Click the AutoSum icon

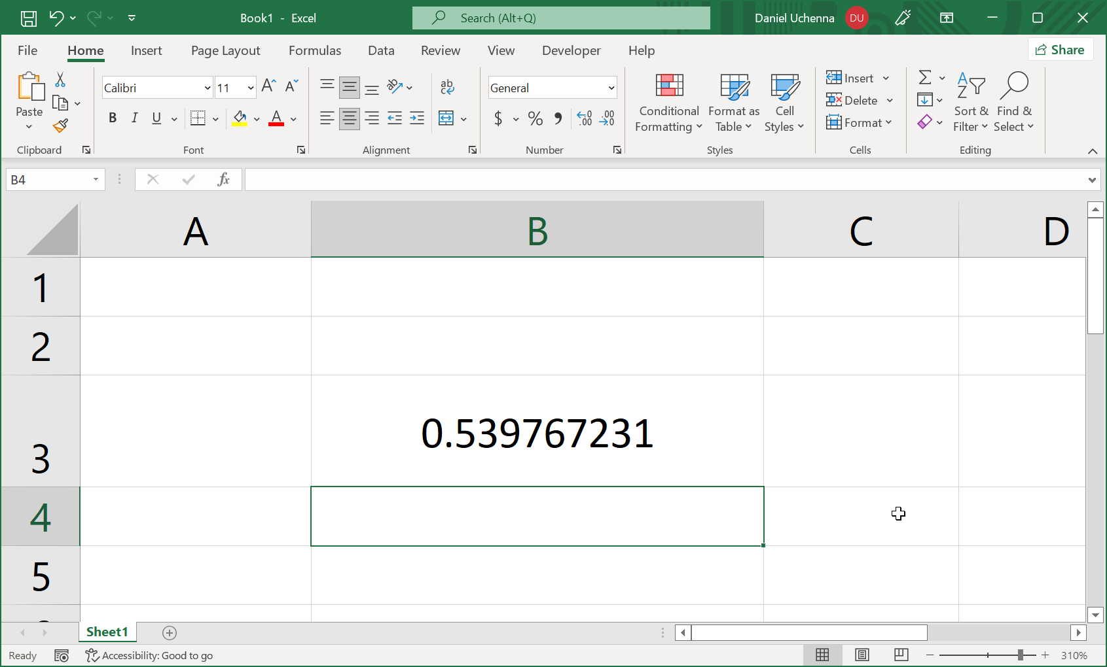pos(925,77)
